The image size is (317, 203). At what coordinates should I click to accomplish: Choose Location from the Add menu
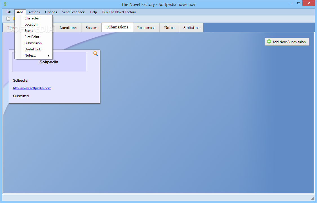pyautogui.click(x=34, y=24)
